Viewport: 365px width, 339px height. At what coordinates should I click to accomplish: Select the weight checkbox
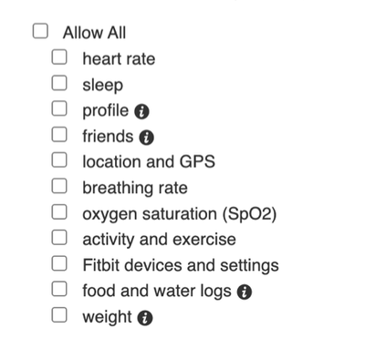[59, 314]
